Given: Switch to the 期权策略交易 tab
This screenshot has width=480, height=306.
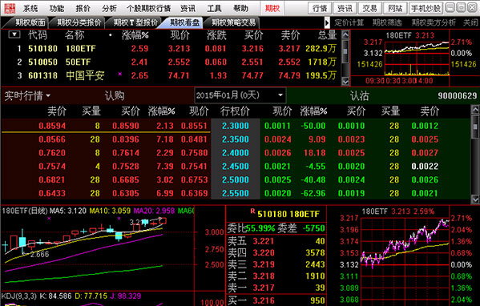Looking at the screenshot, I should (233, 22).
